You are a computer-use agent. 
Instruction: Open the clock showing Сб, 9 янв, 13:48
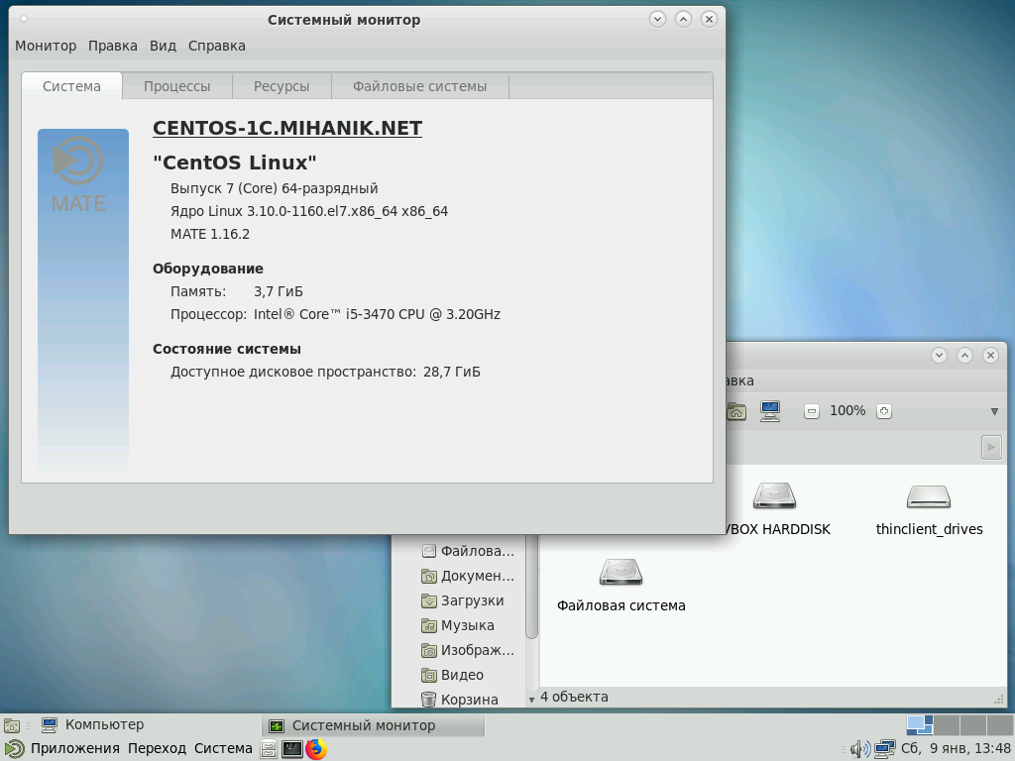point(956,749)
